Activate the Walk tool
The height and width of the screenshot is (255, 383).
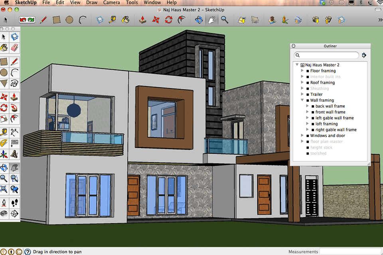pyautogui.click(x=15, y=203)
